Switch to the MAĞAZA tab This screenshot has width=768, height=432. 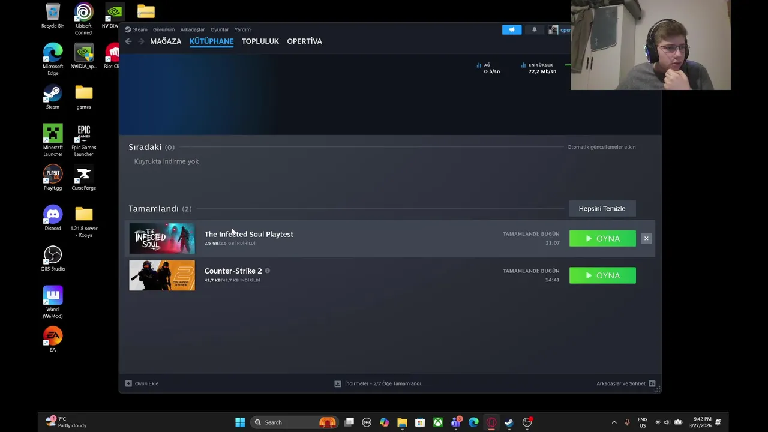click(166, 41)
